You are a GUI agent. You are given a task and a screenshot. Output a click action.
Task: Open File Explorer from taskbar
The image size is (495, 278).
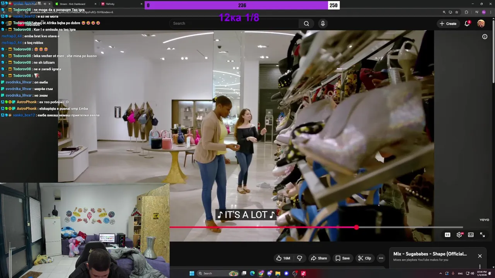pyautogui.click(x=278, y=273)
